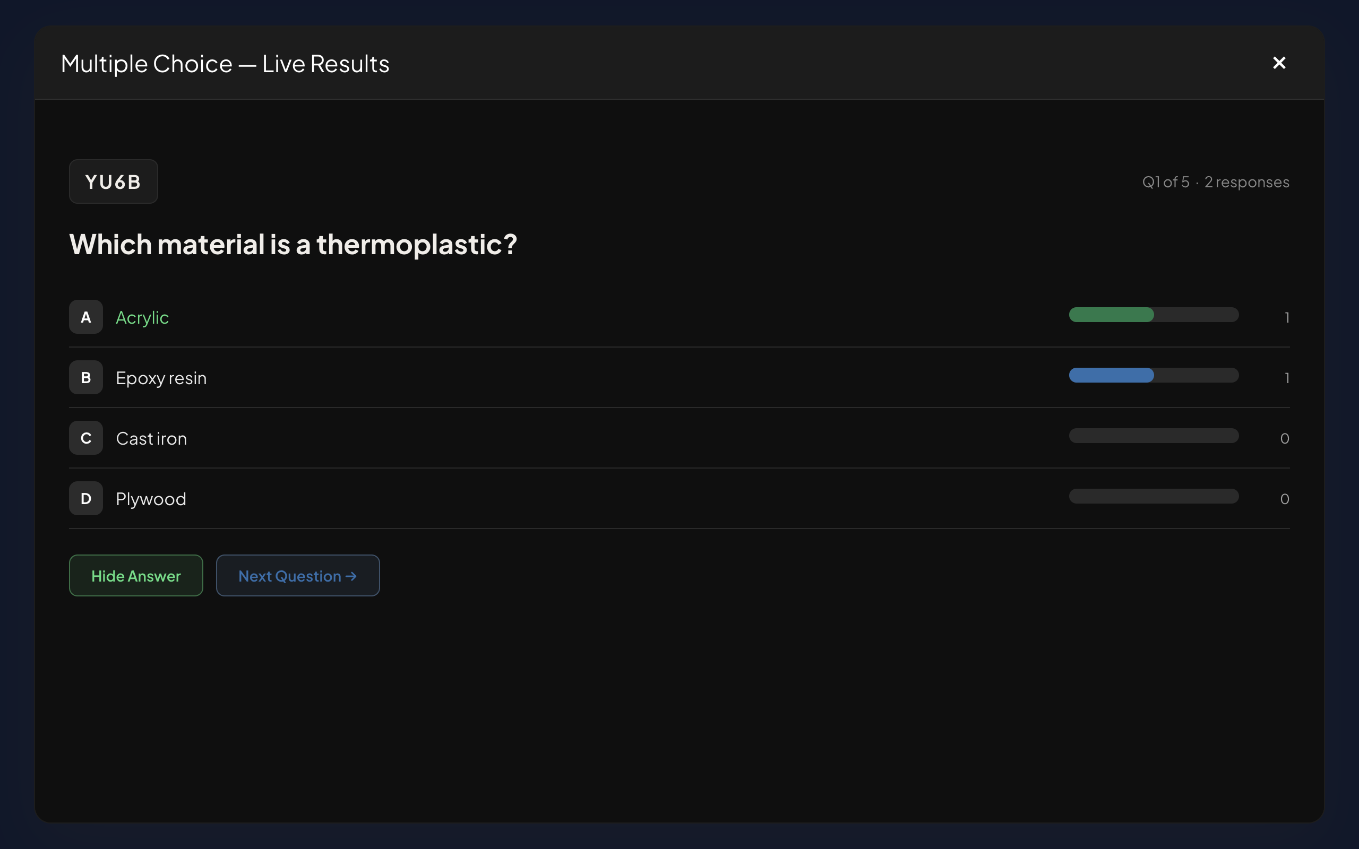The image size is (1359, 849).
Task: Click letter badge C
Action: click(86, 438)
